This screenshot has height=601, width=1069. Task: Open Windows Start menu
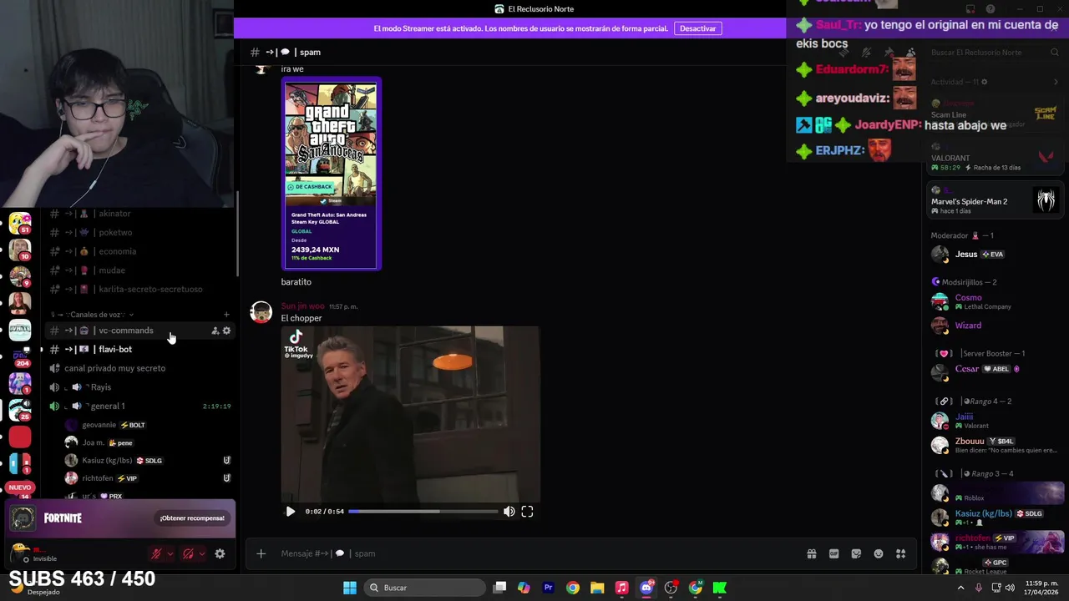350,588
